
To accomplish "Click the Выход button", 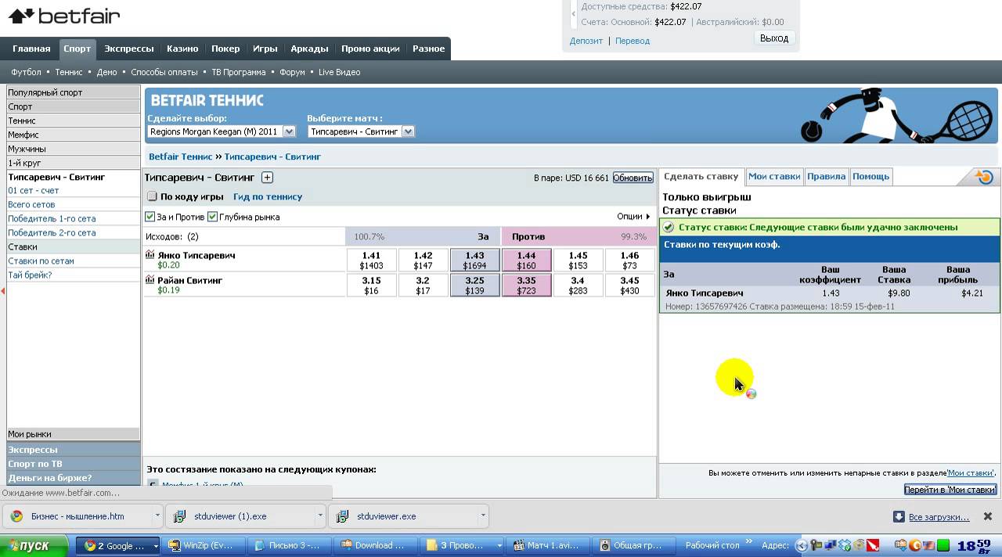I will coord(774,38).
